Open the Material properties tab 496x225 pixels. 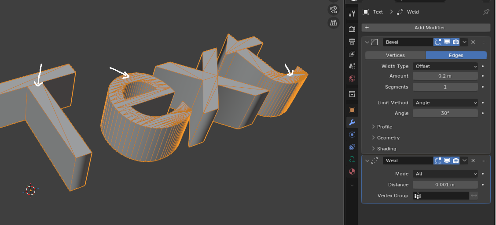pos(352,171)
